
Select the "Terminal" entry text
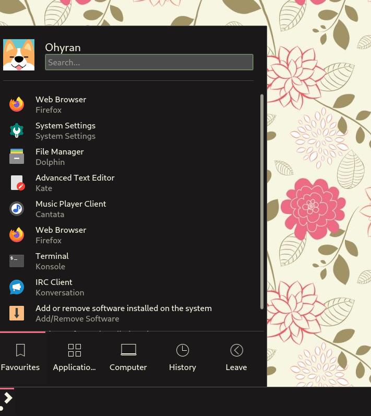click(52, 256)
